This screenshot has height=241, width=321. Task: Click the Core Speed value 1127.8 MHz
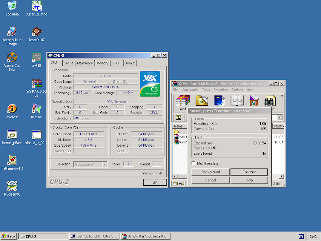(x=88, y=134)
